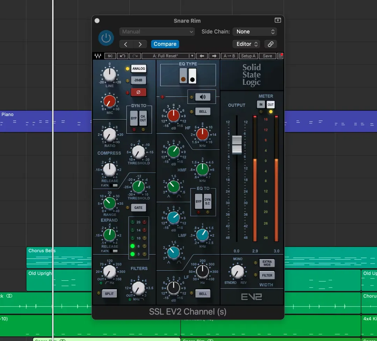Click the black LF gain dB knob
377x341 pixels.
pos(173,288)
